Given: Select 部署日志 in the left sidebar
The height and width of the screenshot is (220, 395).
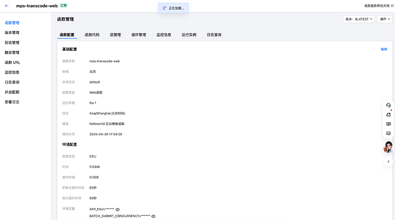Looking at the screenshot, I should coord(12,102).
